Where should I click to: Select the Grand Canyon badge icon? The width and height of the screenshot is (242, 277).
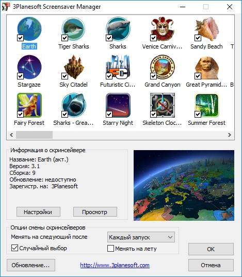[162, 67]
